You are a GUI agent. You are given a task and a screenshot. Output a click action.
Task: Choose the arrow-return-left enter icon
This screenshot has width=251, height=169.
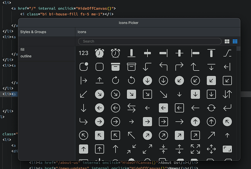pos(227,107)
